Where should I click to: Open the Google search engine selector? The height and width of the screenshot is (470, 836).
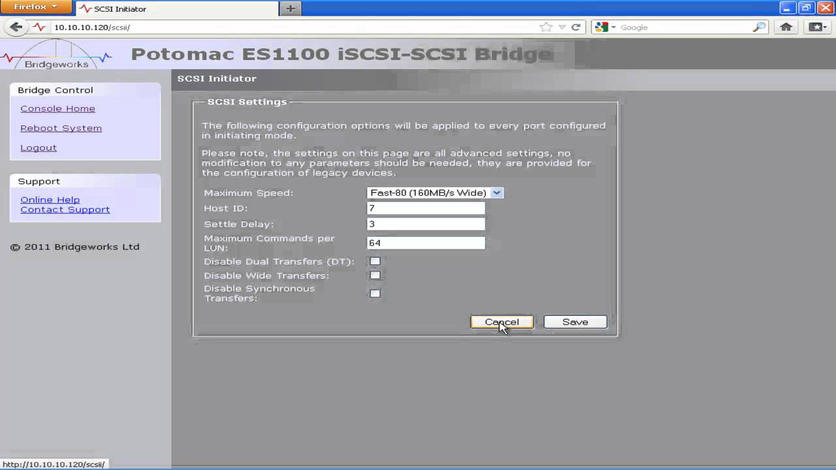(605, 27)
